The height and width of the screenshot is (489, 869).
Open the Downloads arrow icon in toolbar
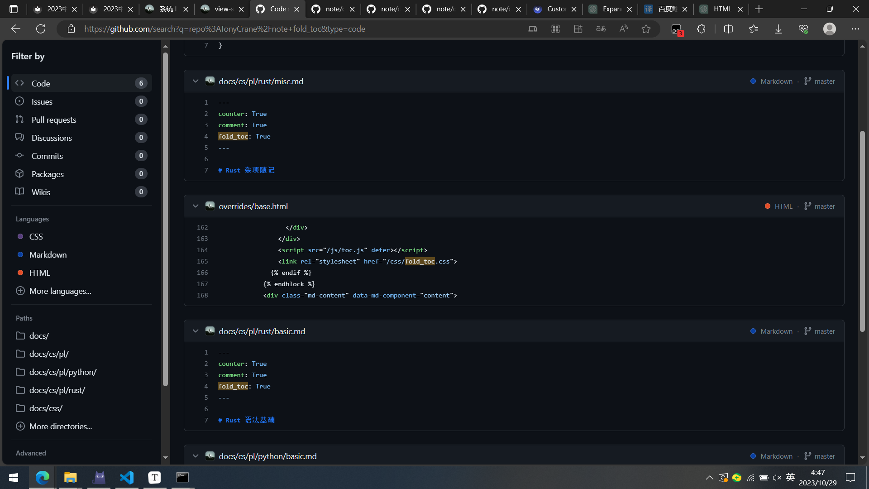[778, 29]
